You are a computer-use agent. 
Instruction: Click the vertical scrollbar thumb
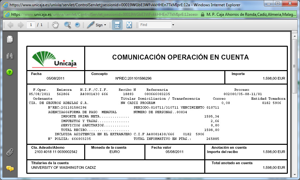click(x=295, y=66)
